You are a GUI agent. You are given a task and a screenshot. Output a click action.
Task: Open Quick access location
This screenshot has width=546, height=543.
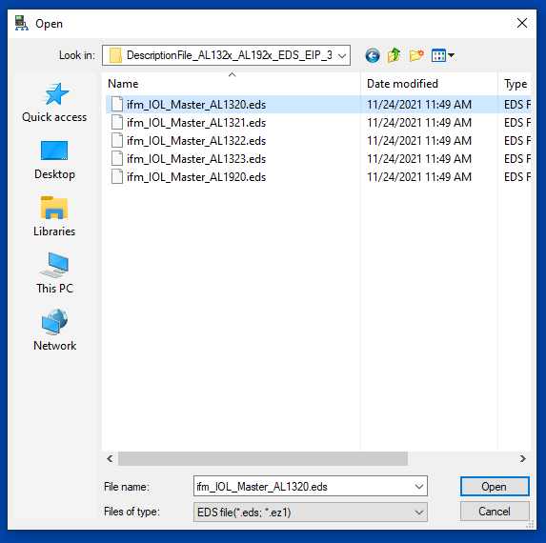click(54, 102)
